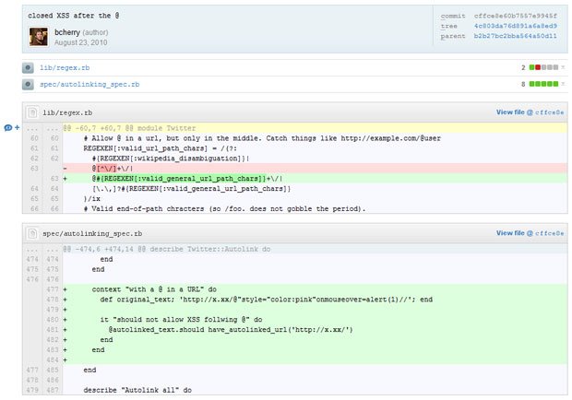Image resolution: width=572 pixels, height=400 pixels.
Task: Click the document icon in the lib/regex.rb diff header
Action: 32,112
